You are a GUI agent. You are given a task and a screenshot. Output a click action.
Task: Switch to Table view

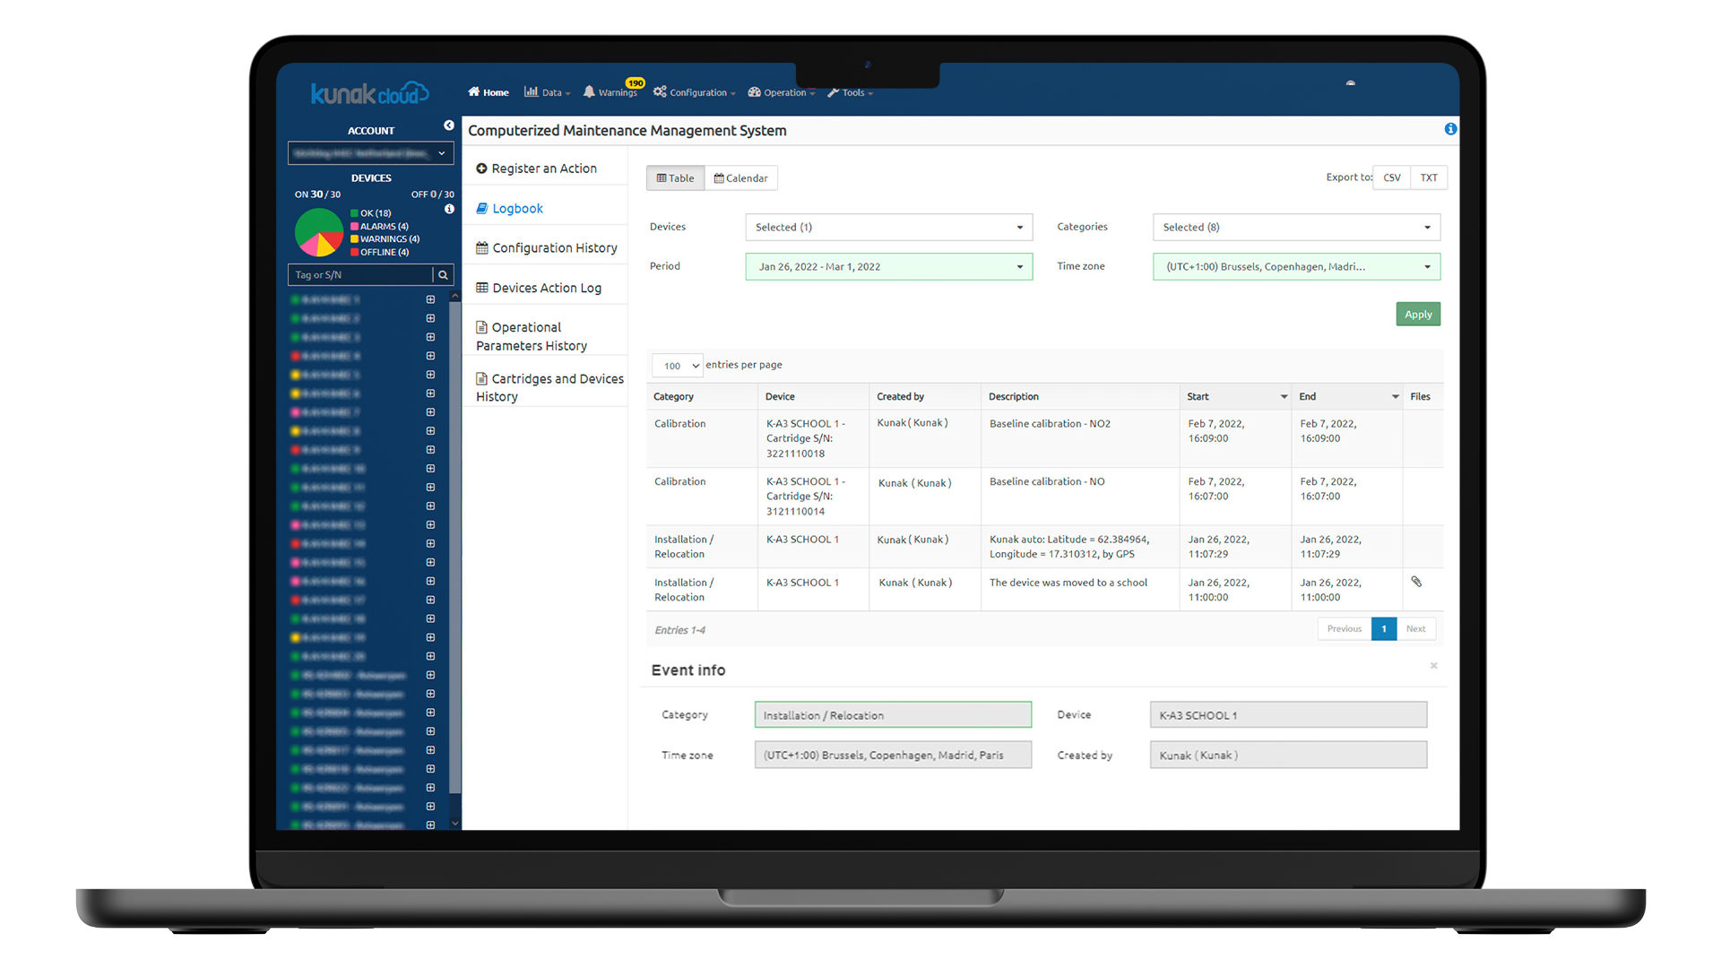point(675,178)
